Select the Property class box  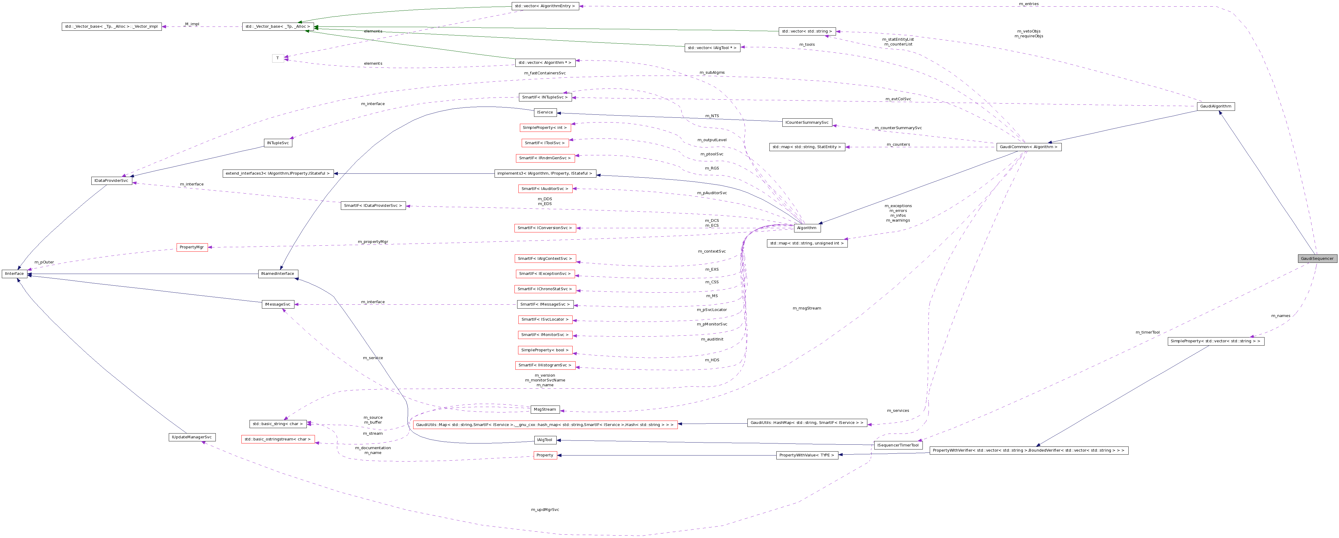(x=545, y=456)
